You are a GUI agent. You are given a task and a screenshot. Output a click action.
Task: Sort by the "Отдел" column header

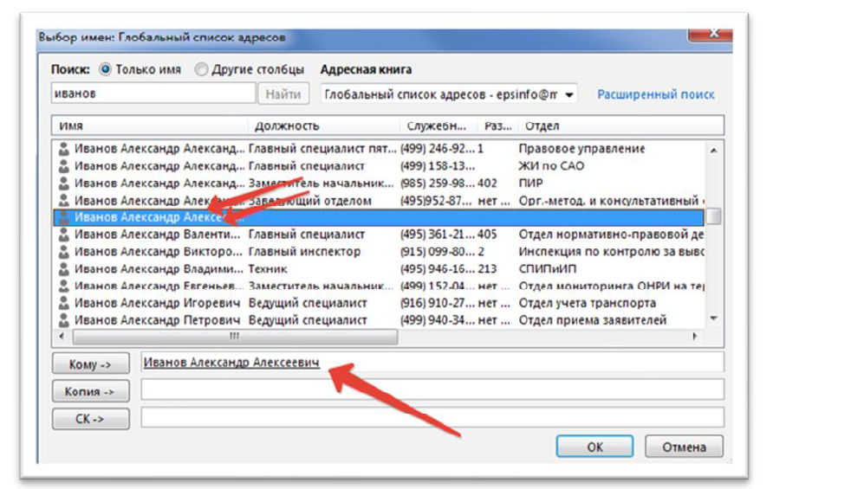tap(542, 126)
